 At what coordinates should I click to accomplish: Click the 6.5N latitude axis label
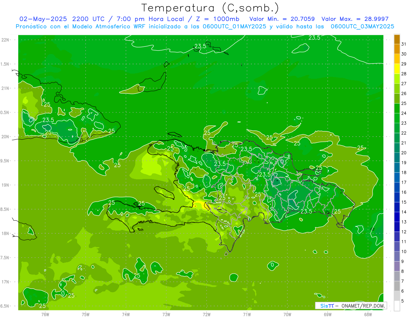coord(5,306)
